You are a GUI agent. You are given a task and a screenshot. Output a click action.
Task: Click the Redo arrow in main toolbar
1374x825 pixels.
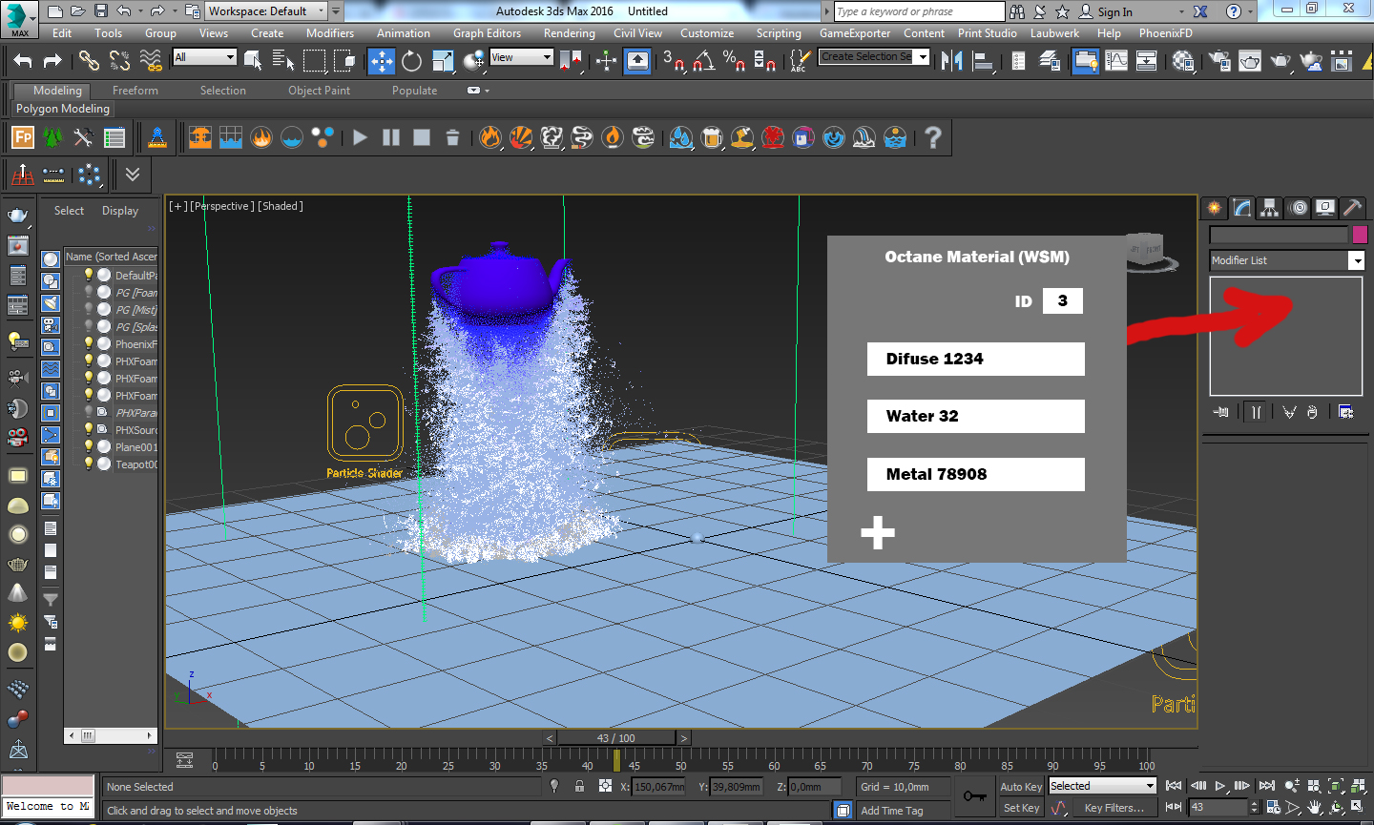[52, 61]
